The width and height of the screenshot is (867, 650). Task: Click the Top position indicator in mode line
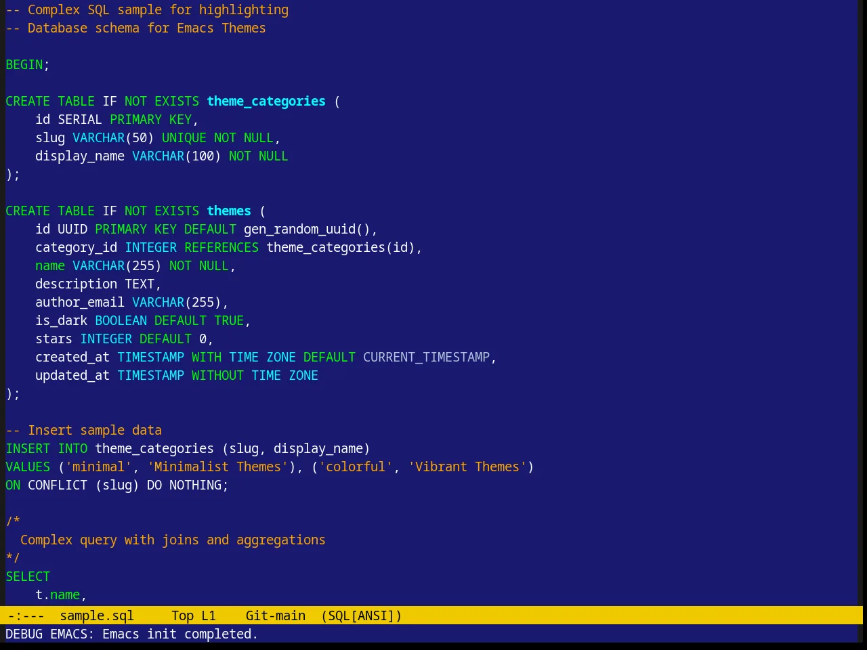(x=182, y=615)
